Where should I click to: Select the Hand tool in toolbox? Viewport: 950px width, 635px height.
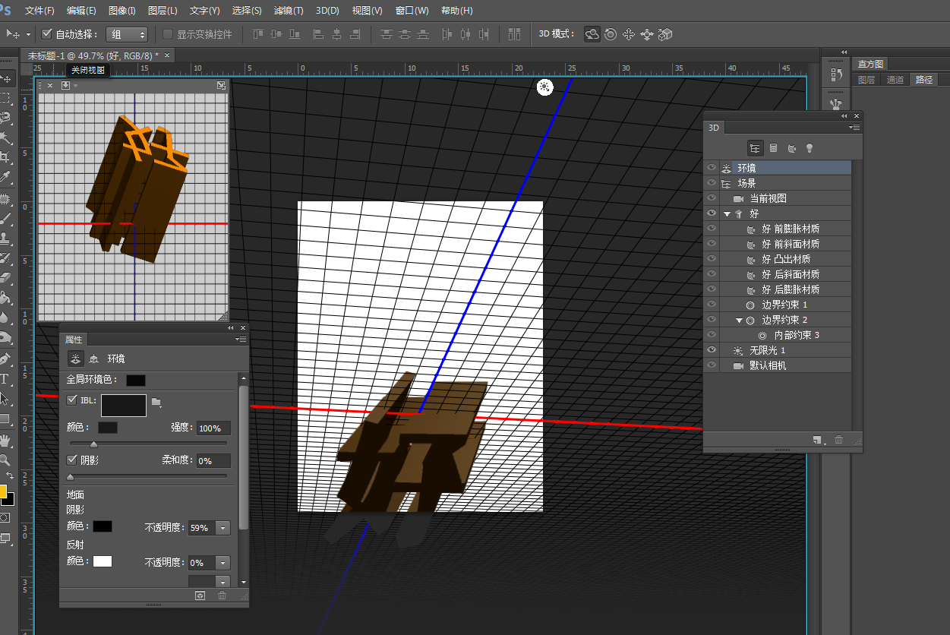pos(5,441)
